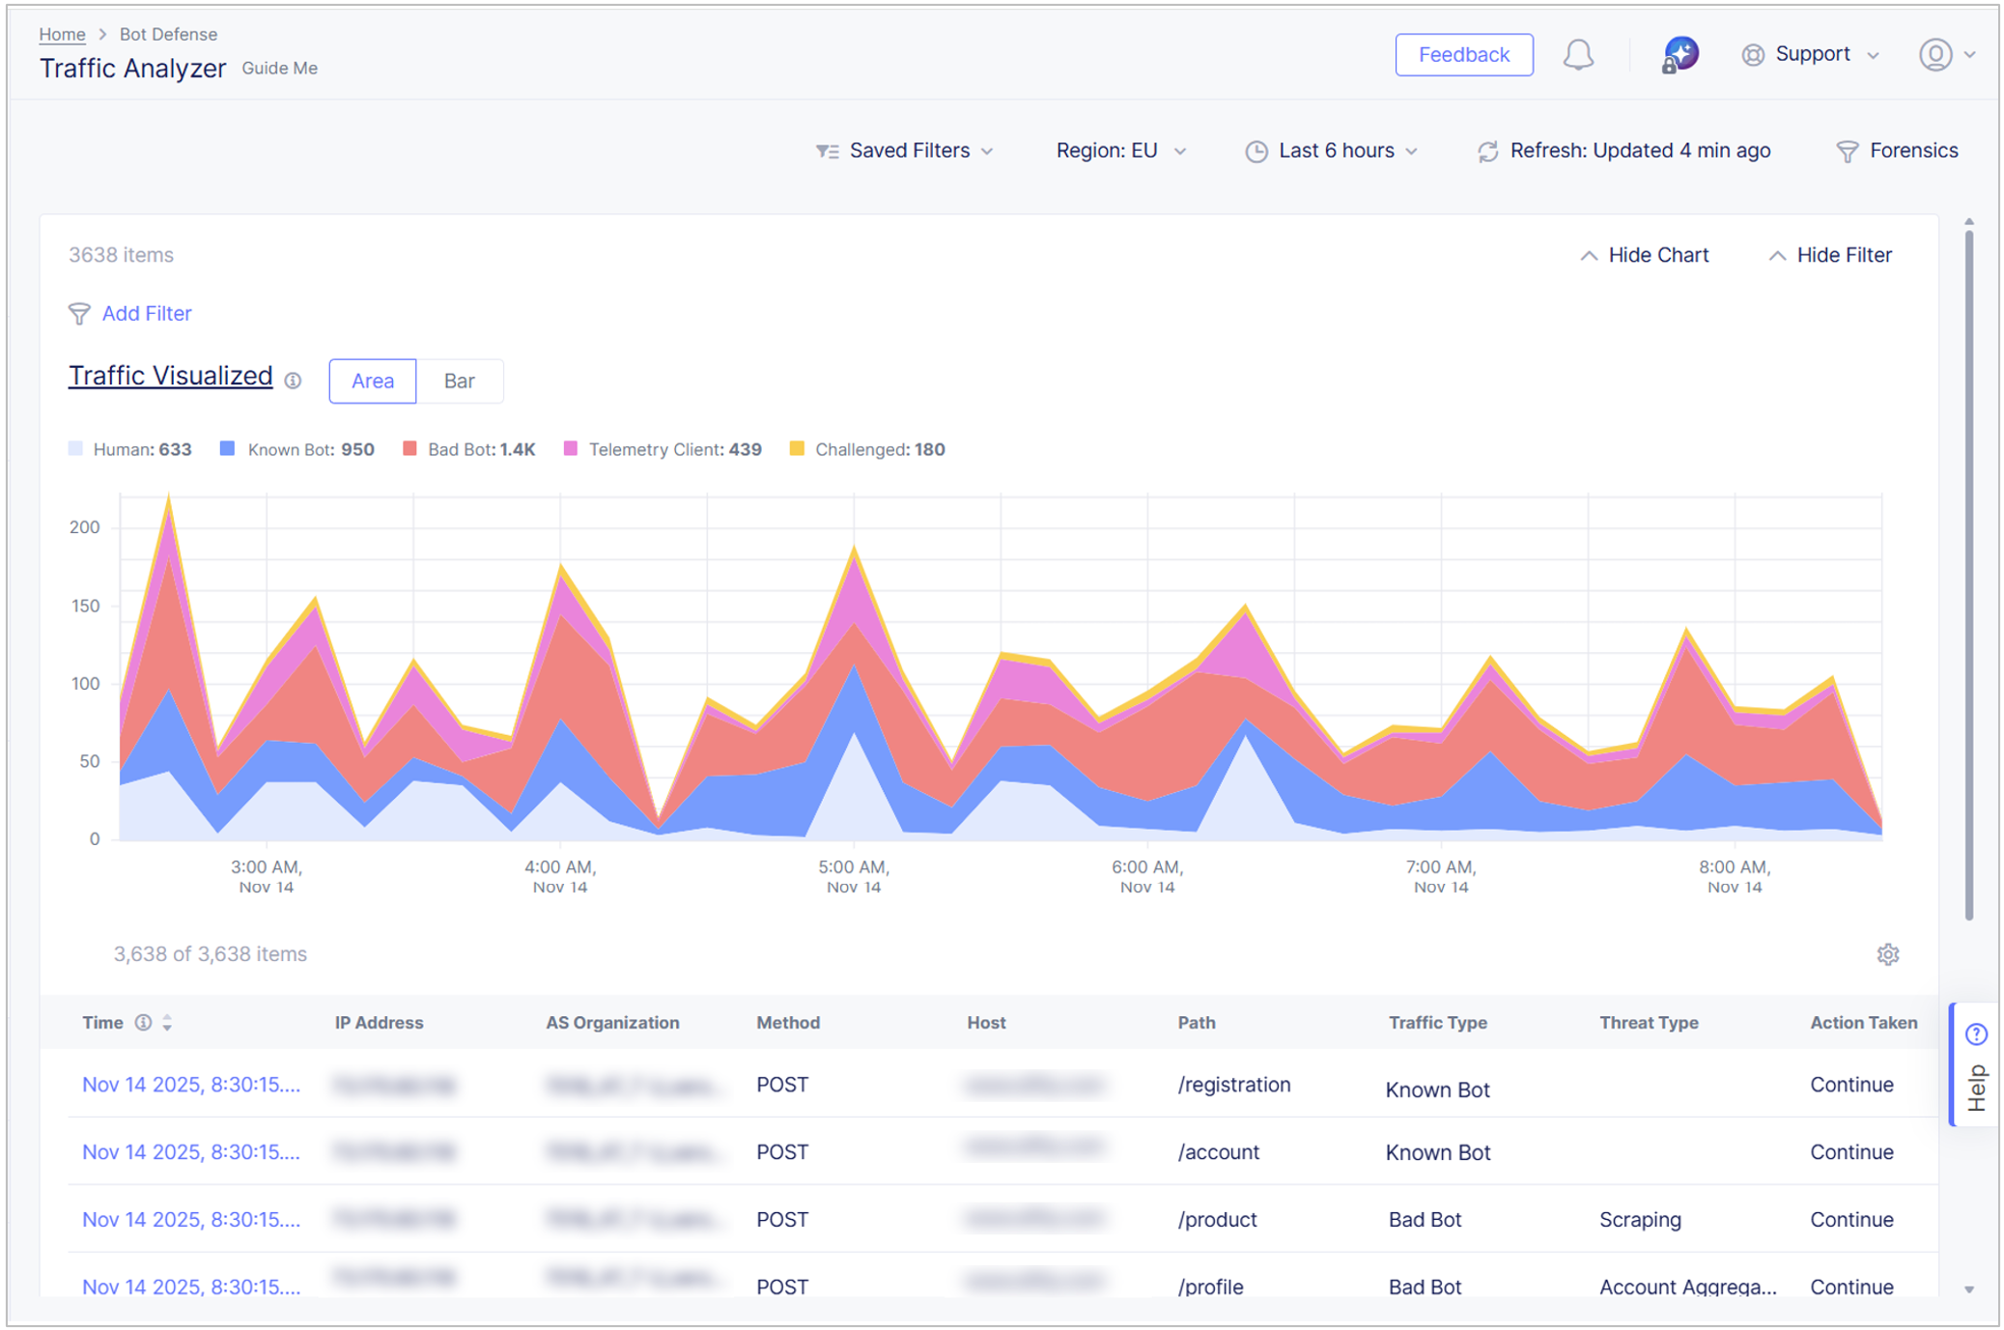
Task: Toggle the Bad Bot legend series
Action: pos(468,449)
